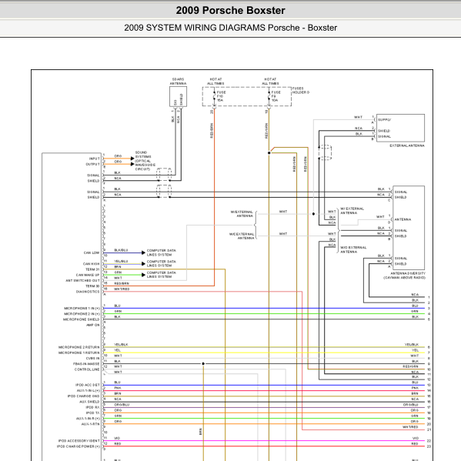This screenshot has width=461, height=461.
Task: Click the "2009 SYSTEM WIRING DIAGRAMS Porsche - Boxster" subtitle
Action: pyautogui.click(x=231, y=28)
